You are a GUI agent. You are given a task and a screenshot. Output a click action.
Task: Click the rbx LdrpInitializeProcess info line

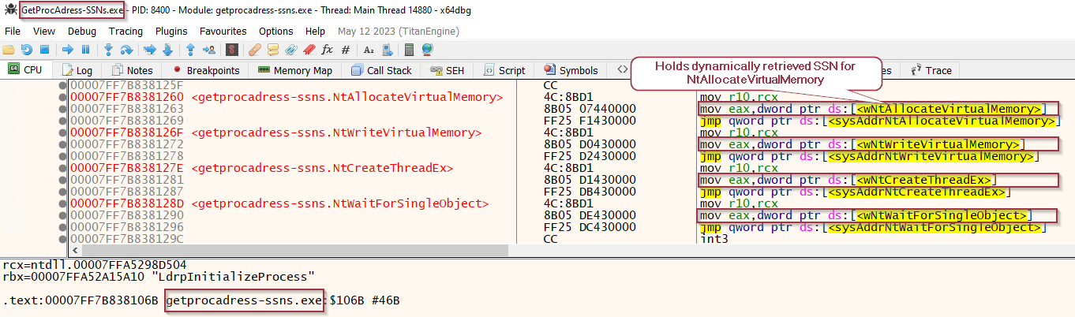point(159,277)
